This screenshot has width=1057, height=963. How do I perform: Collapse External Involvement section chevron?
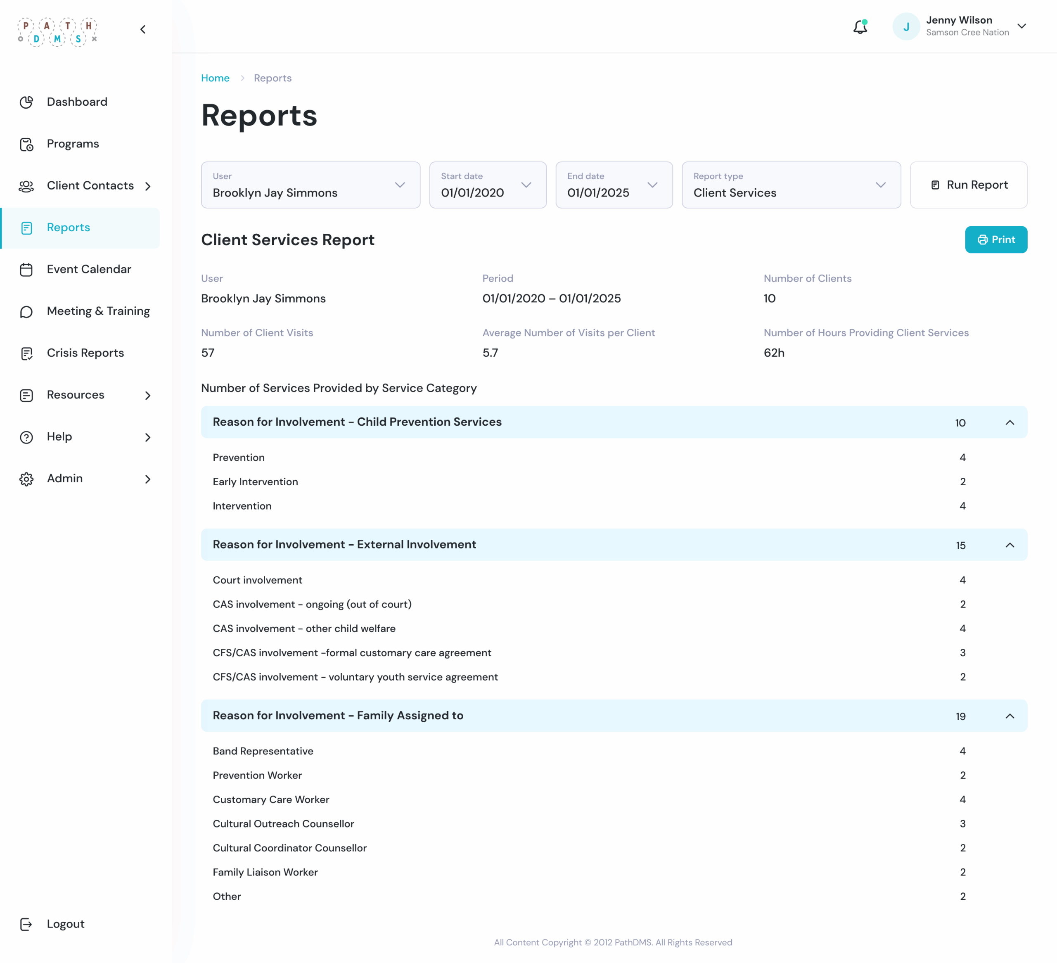point(1009,546)
